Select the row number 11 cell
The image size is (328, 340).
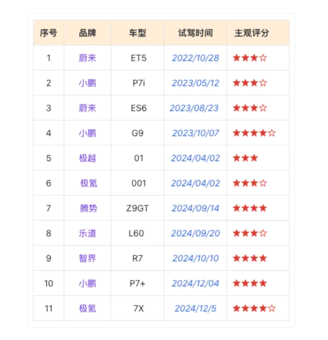(x=48, y=309)
